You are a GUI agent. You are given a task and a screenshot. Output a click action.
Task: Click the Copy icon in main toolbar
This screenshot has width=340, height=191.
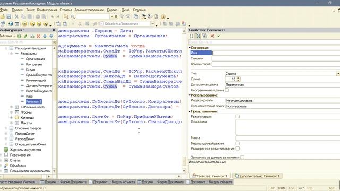click(x=23, y=16)
